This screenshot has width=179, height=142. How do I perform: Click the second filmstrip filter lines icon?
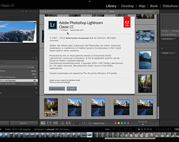click(130, 129)
